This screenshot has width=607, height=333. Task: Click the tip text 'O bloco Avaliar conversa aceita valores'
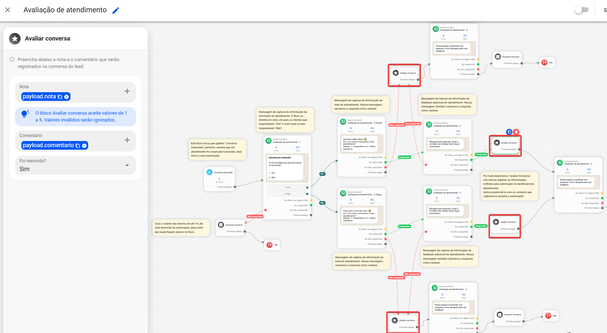(81, 116)
